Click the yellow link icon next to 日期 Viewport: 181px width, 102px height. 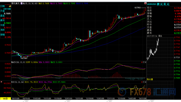click(x=10, y=6)
